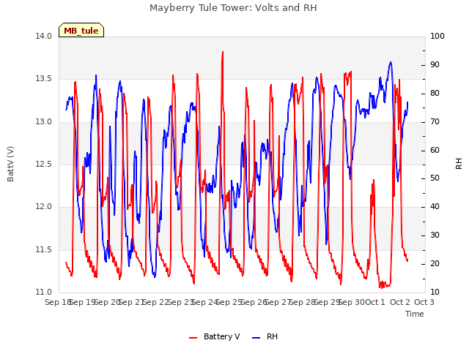Select the 13.0 tick on voltage axis

(x=43, y=122)
